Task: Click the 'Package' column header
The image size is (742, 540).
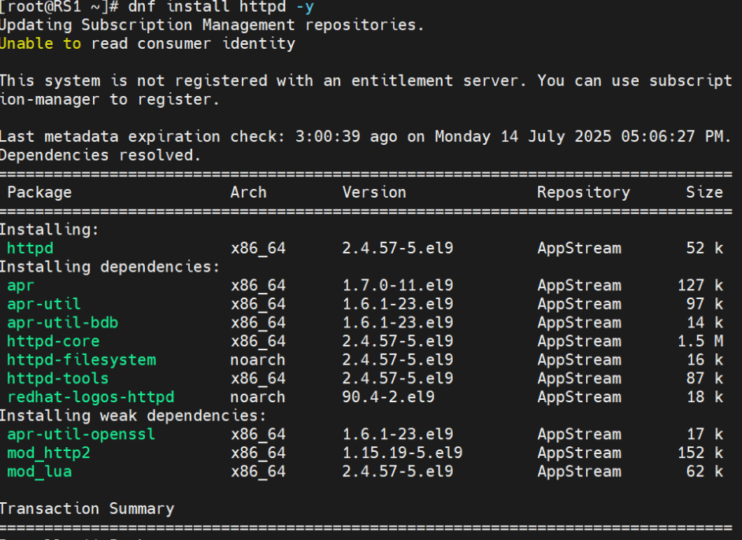Action: coord(39,192)
